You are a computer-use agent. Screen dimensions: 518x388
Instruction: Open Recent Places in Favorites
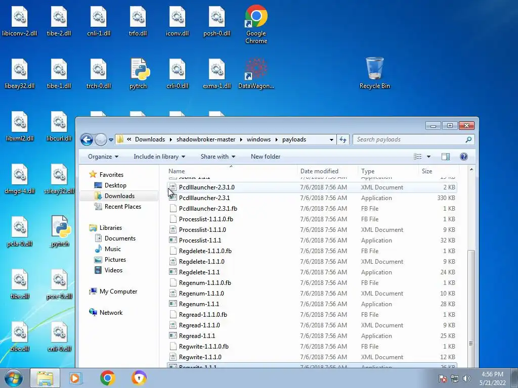(122, 206)
